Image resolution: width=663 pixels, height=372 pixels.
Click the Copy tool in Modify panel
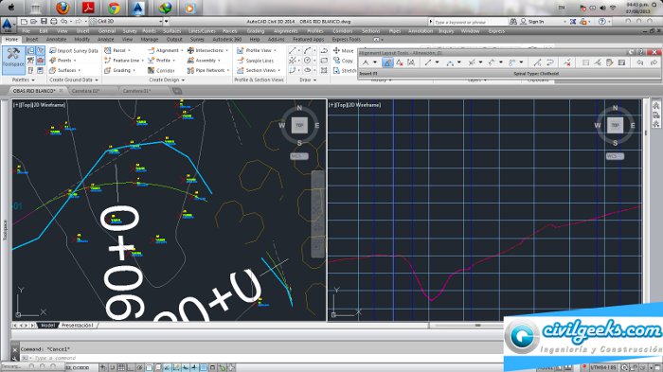(x=343, y=61)
